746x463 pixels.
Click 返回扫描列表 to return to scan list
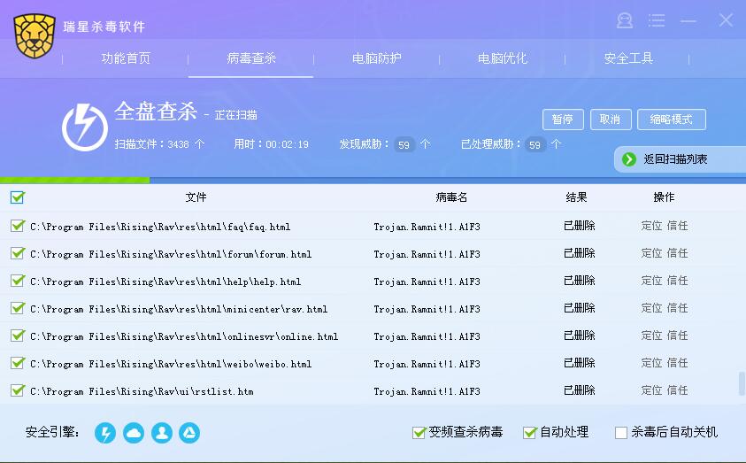675,159
